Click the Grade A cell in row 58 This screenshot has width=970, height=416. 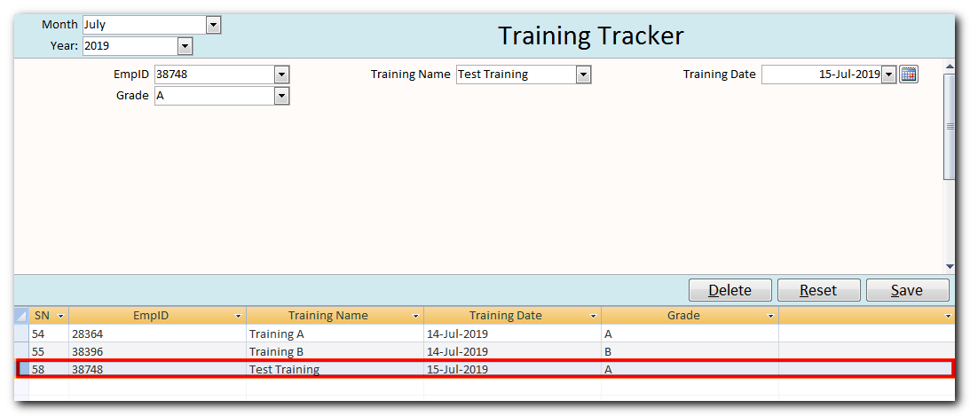click(690, 369)
